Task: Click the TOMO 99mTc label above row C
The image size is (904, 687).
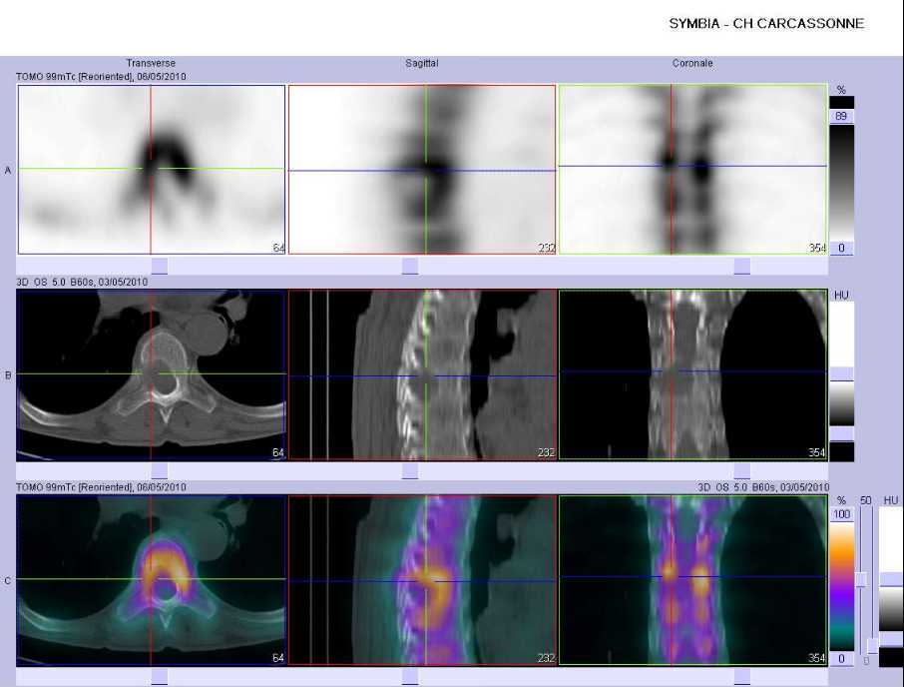Action: coord(101,487)
